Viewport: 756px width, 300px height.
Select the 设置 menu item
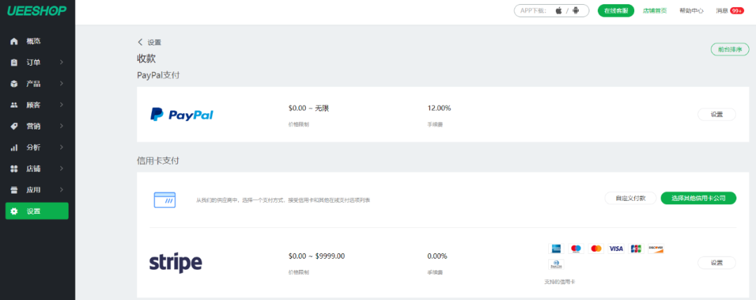(x=37, y=211)
